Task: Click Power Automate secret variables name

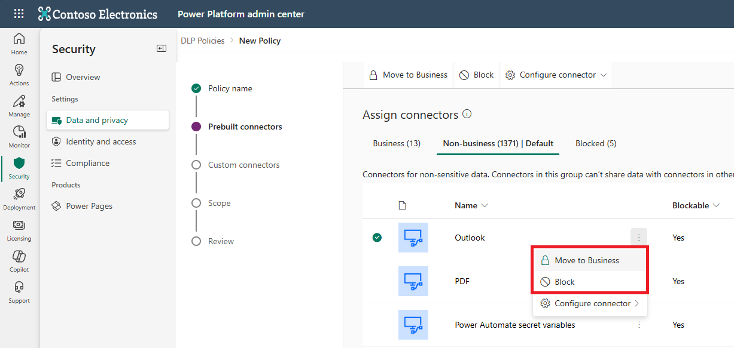Action: coord(515,325)
